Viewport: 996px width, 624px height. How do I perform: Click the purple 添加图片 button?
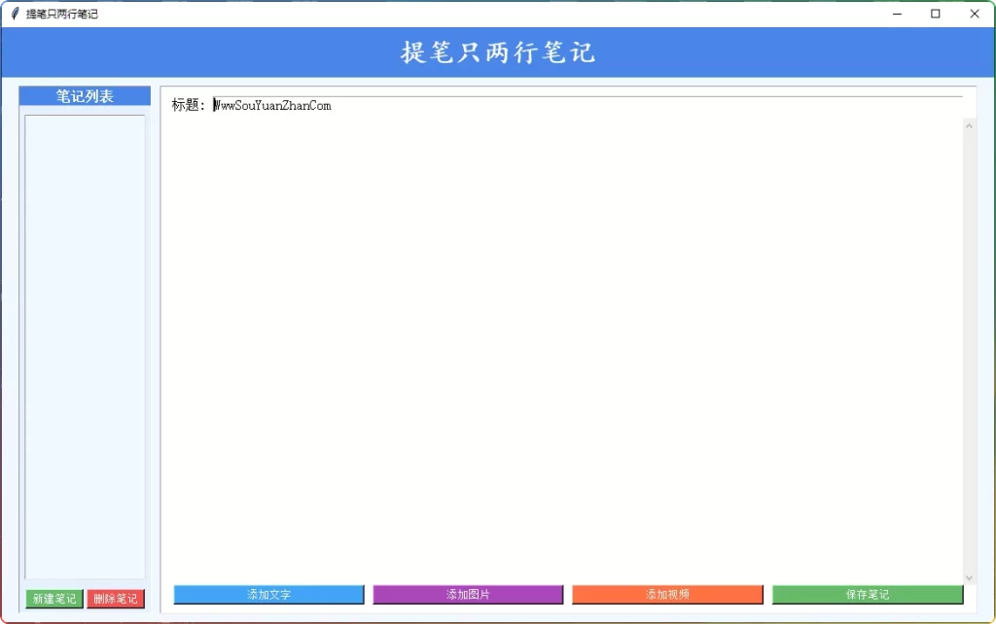pos(468,594)
